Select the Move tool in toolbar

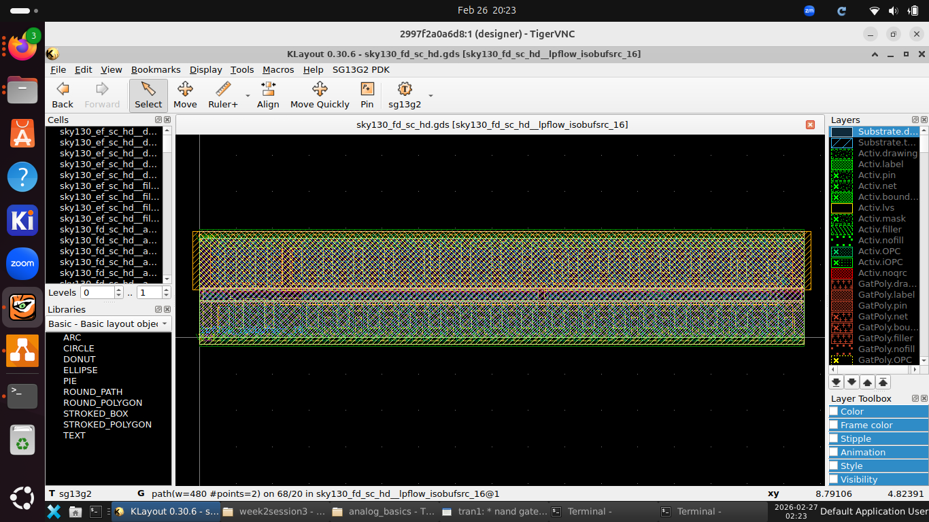point(185,95)
